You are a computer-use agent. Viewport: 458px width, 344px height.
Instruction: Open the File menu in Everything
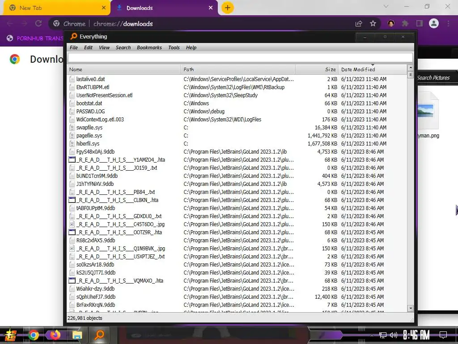(x=74, y=47)
